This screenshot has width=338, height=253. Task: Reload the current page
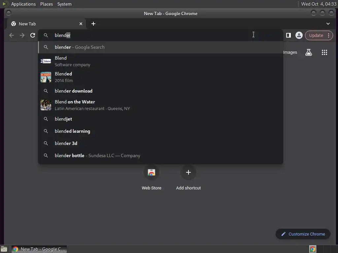click(33, 35)
